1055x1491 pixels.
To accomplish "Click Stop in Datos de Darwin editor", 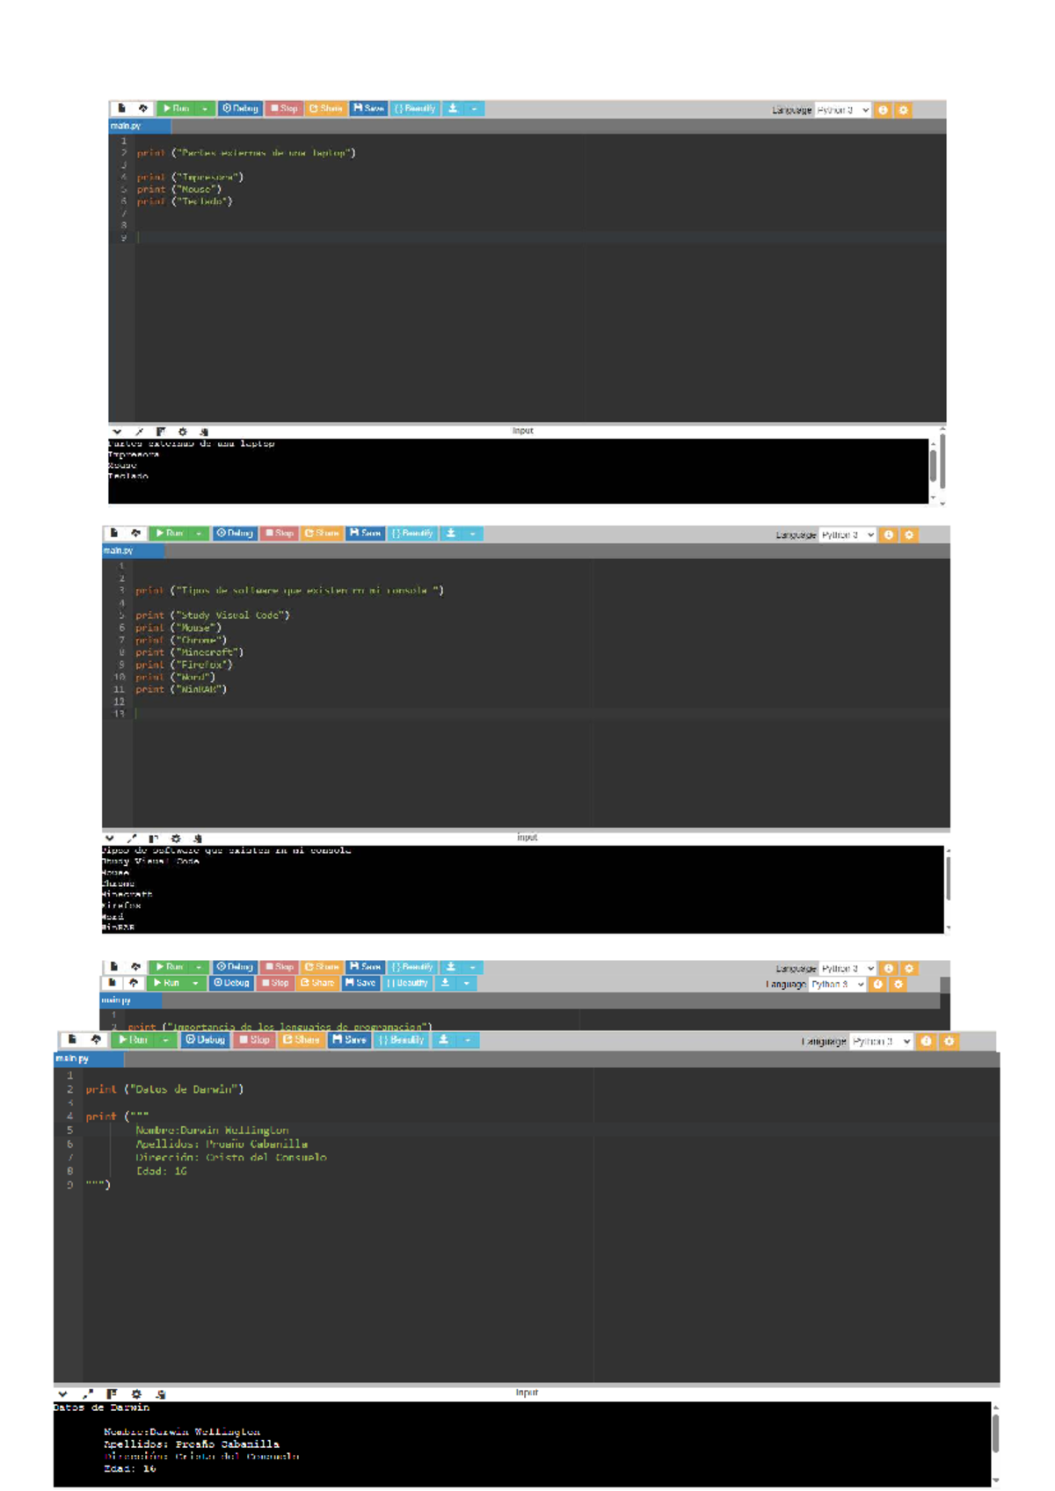I will [254, 1039].
